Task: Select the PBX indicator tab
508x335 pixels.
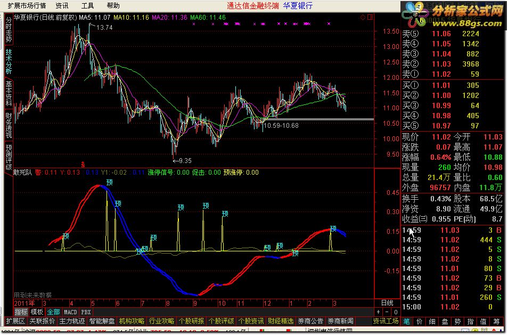Action: [x=86, y=312]
